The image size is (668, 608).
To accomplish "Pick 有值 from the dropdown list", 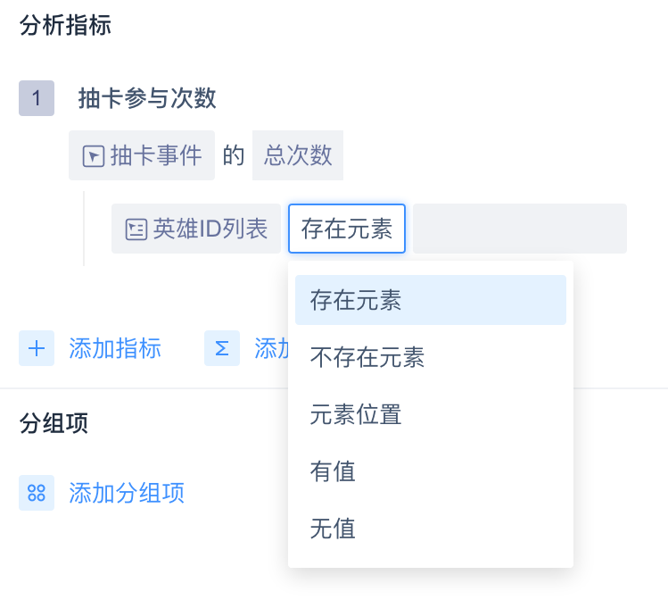I will tap(334, 471).
